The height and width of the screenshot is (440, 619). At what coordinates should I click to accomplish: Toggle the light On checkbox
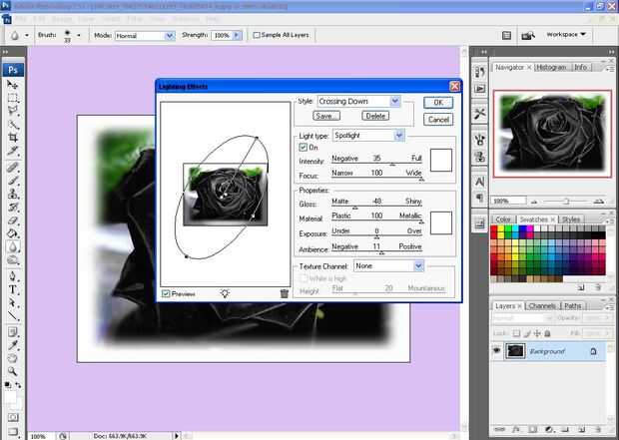[303, 148]
